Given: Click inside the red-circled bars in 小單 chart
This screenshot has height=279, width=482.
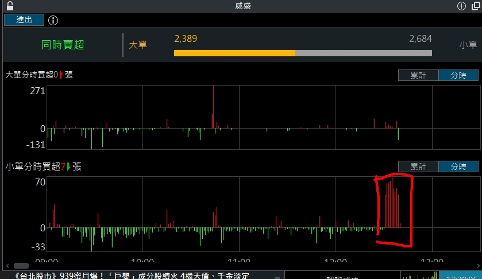Looking at the screenshot, I should 392,207.
